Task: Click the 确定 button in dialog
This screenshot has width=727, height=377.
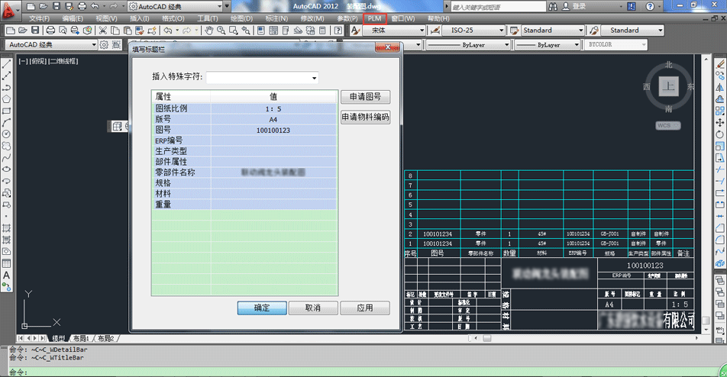Action: click(261, 308)
